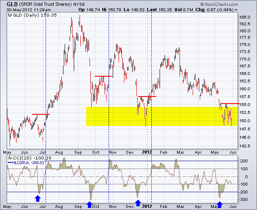The height and width of the screenshot is (210, 257).
Task: Click the 175.0 price axis label
Action: [245, 45]
